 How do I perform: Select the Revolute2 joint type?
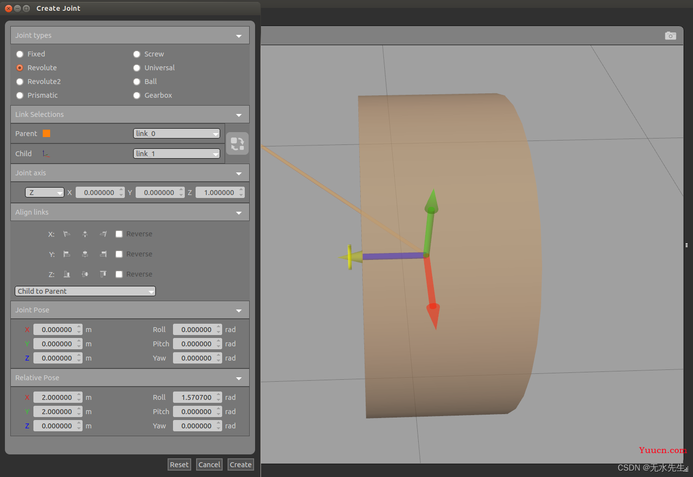click(x=20, y=82)
